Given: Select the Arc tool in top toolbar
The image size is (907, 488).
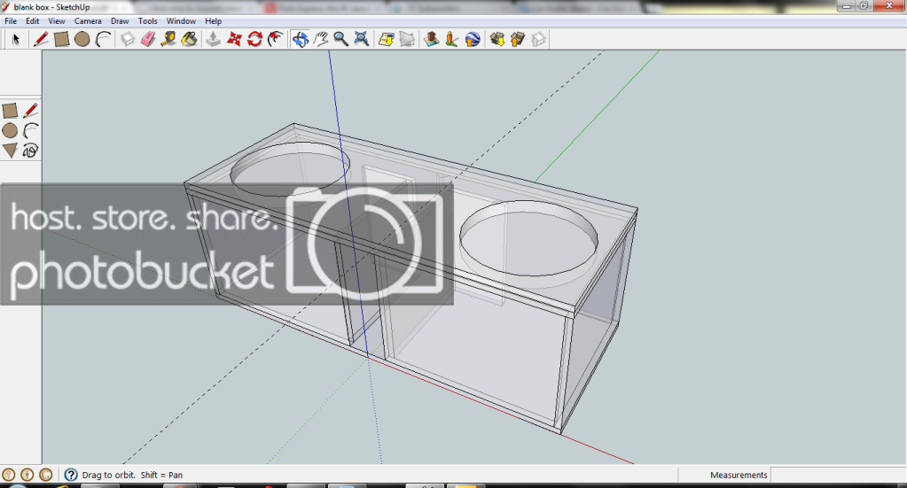Looking at the screenshot, I should pyautogui.click(x=103, y=39).
